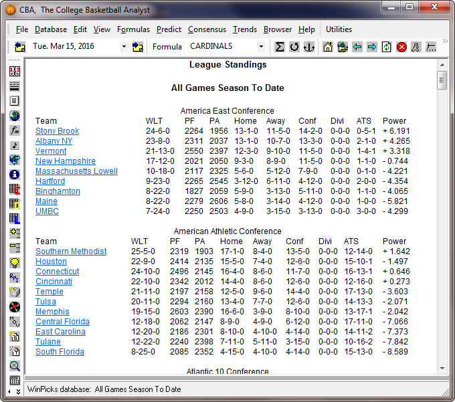Click the anchor icon in the toolbar
The height and width of the screenshot is (402, 455).
(308, 47)
